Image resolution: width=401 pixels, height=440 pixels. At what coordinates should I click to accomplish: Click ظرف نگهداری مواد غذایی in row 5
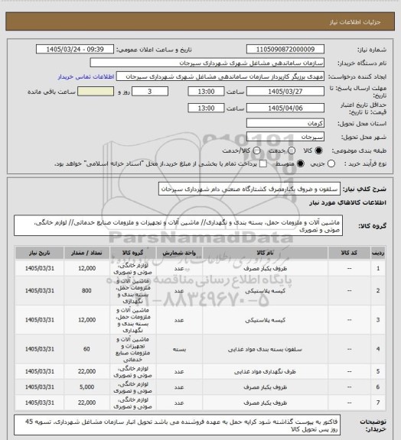(265, 372)
